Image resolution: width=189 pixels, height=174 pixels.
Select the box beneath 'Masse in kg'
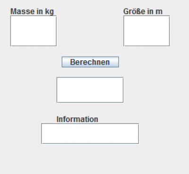click(x=34, y=31)
